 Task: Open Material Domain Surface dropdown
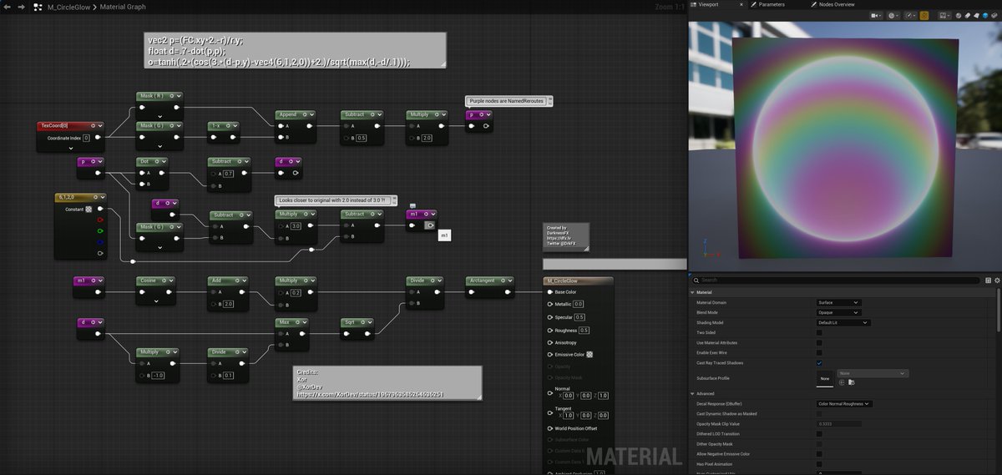pos(839,302)
